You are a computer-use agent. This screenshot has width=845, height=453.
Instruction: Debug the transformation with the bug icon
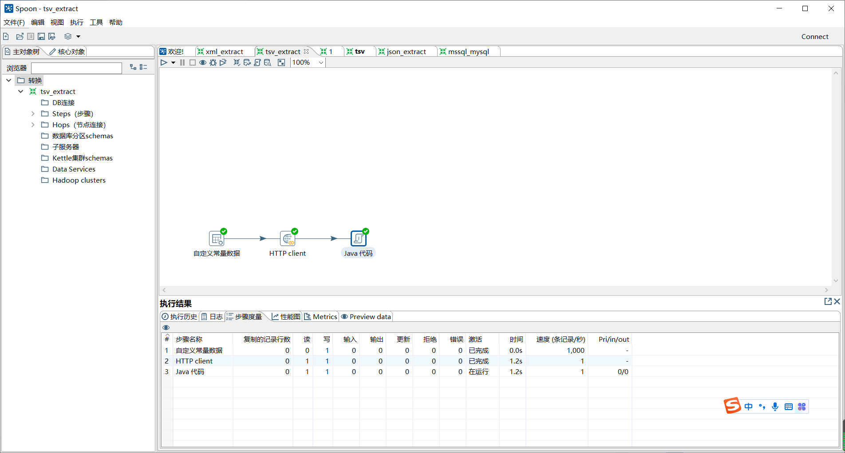coord(213,62)
